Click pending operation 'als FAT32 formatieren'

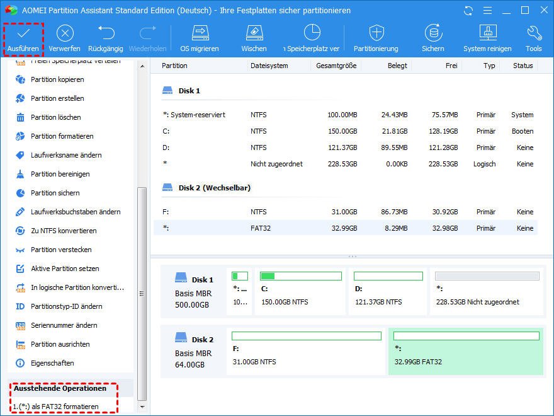[56, 407]
